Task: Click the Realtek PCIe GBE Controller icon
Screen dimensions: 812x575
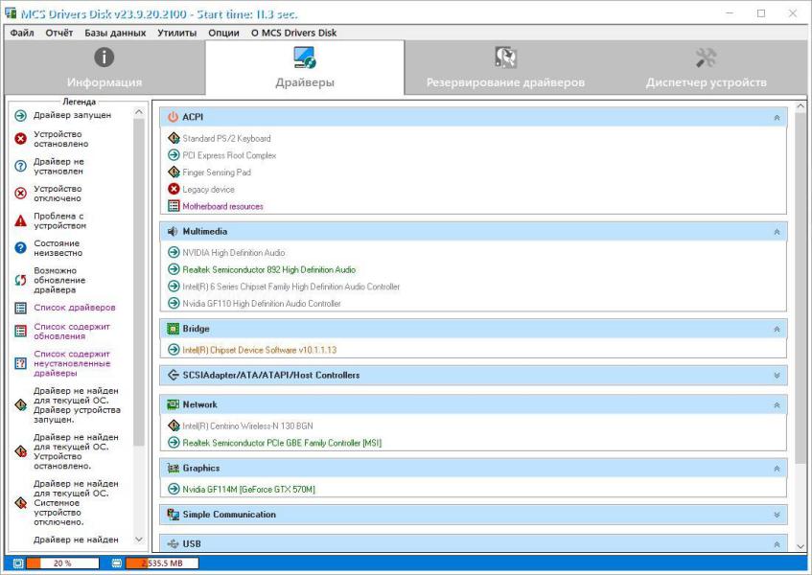Action: [x=174, y=443]
